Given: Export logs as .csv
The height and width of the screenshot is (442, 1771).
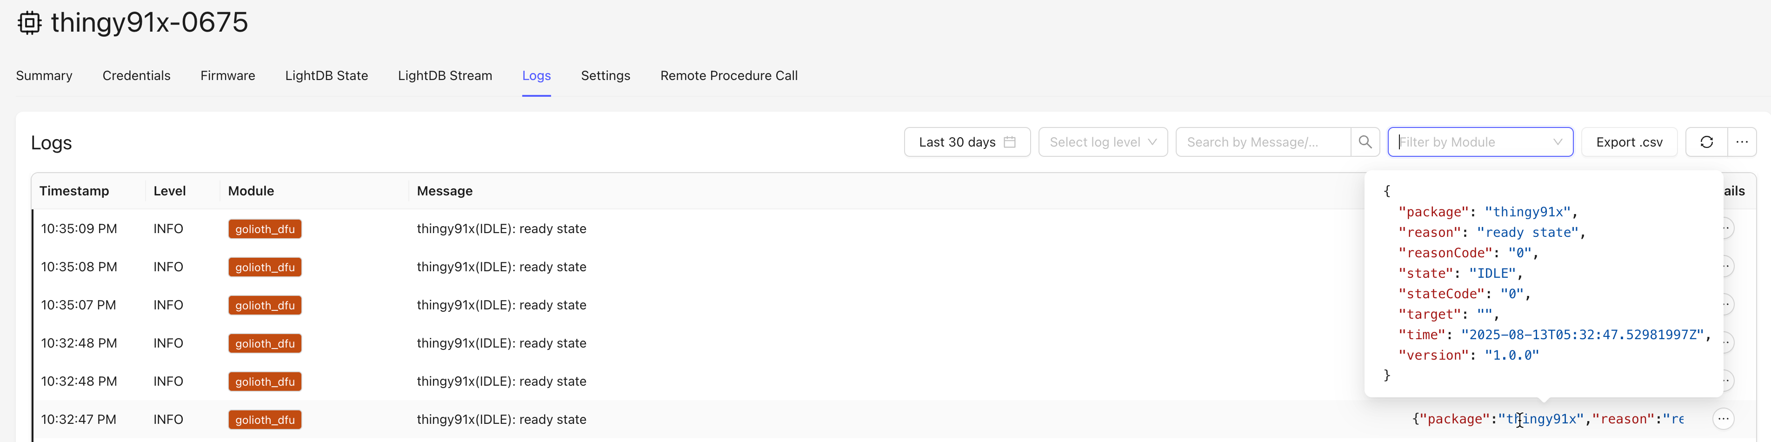Looking at the screenshot, I should (1629, 142).
